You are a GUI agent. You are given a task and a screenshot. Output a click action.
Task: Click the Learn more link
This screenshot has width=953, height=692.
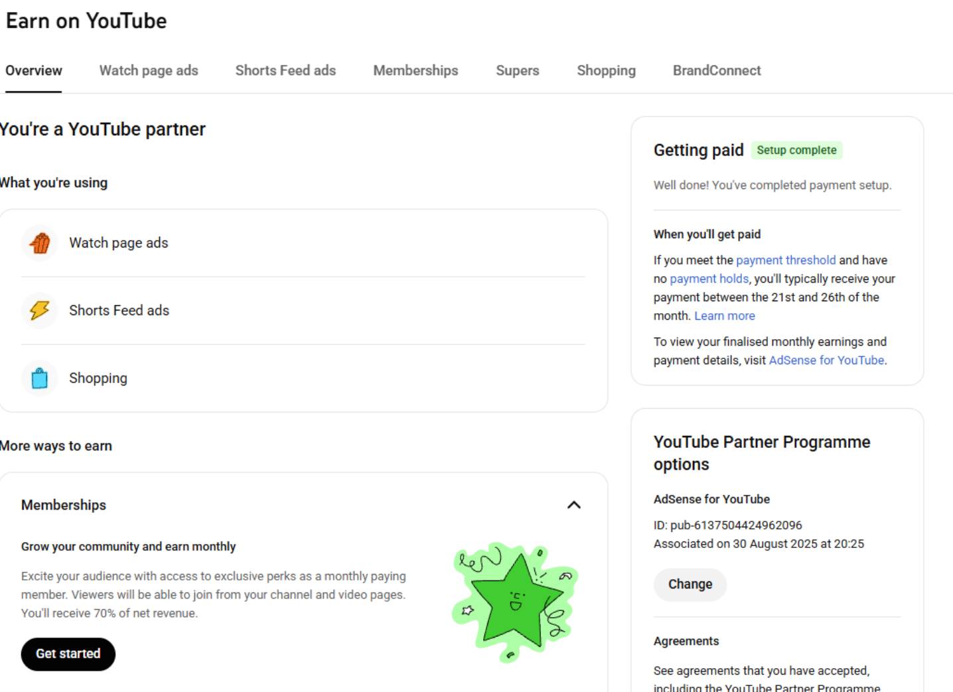pos(724,316)
